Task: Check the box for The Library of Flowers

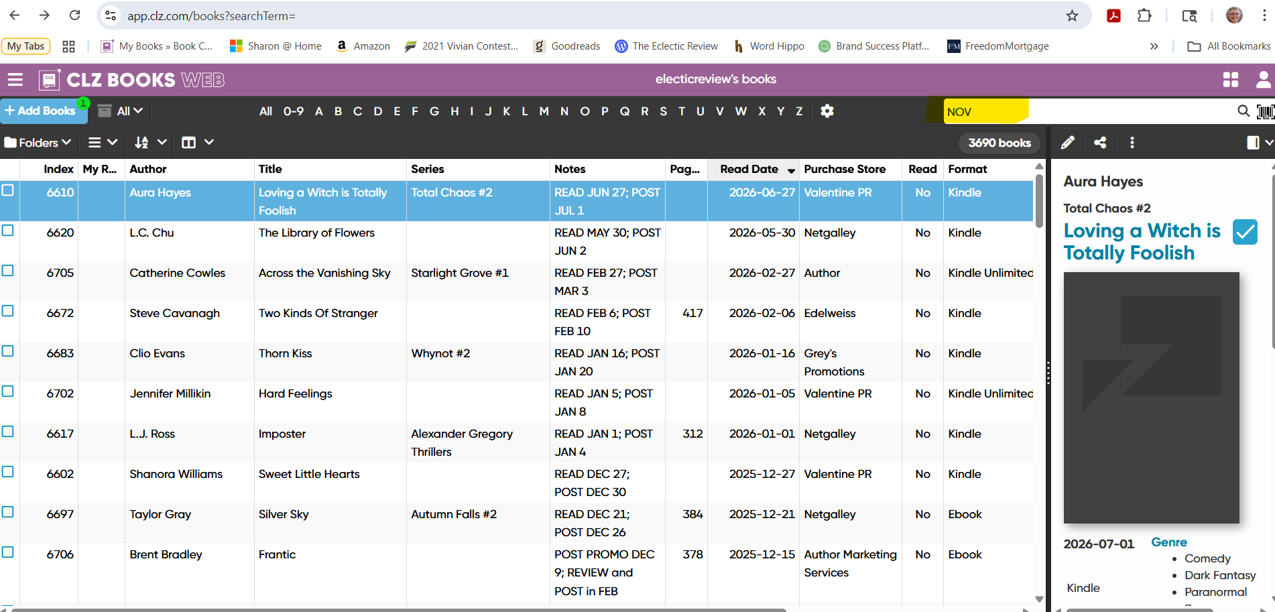Action: click(8, 231)
